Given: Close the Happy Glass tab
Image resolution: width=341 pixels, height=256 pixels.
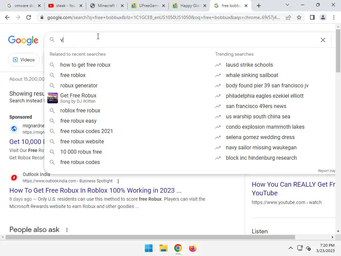Looking at the screenshot, I should (205, 6).
